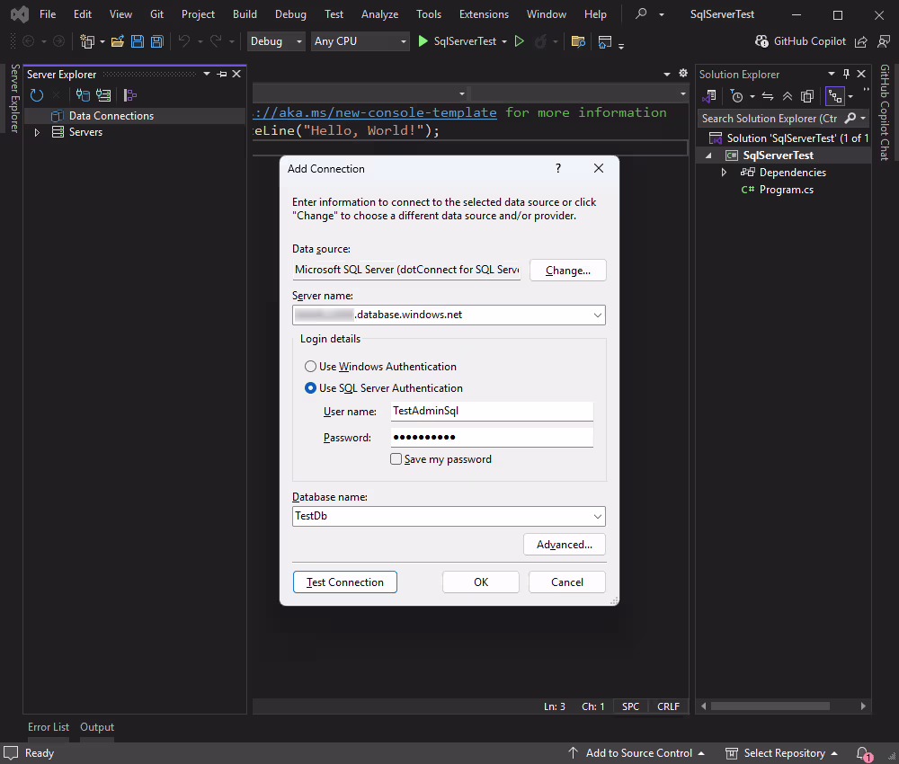Image resolution: width=899 pixels, height=764 pixels.
Task: Open the Connect to Database icon
Action: (82, 95)
